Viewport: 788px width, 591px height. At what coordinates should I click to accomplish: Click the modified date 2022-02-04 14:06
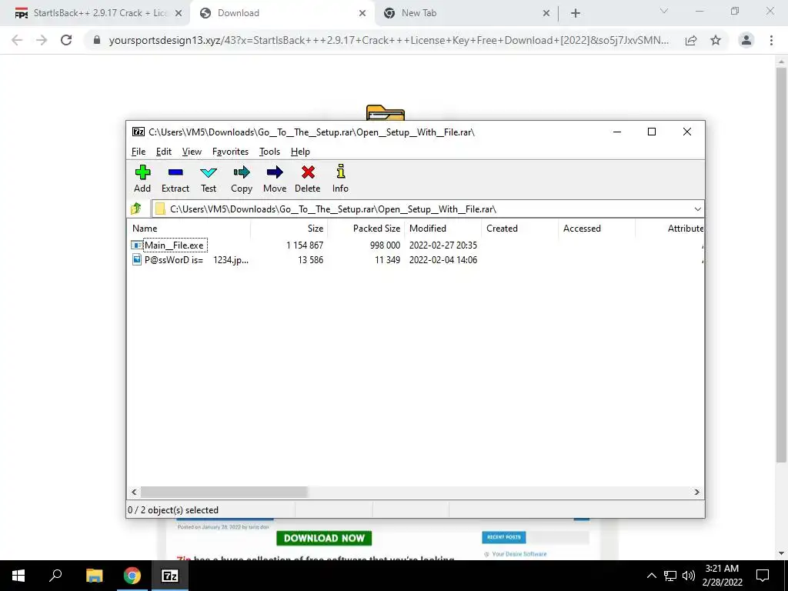[x=442, y=260]
